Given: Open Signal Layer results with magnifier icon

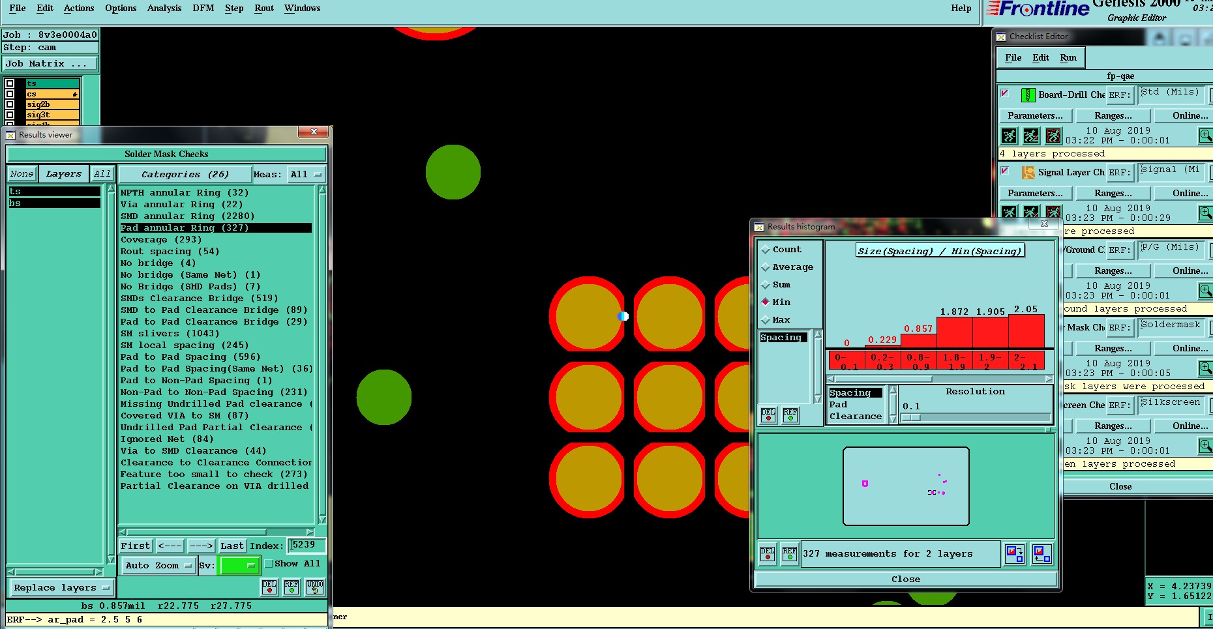Looking at the screenshot, I should [x=1206, y=213].
